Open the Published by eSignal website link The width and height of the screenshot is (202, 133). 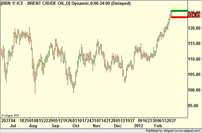pos(173,131)
